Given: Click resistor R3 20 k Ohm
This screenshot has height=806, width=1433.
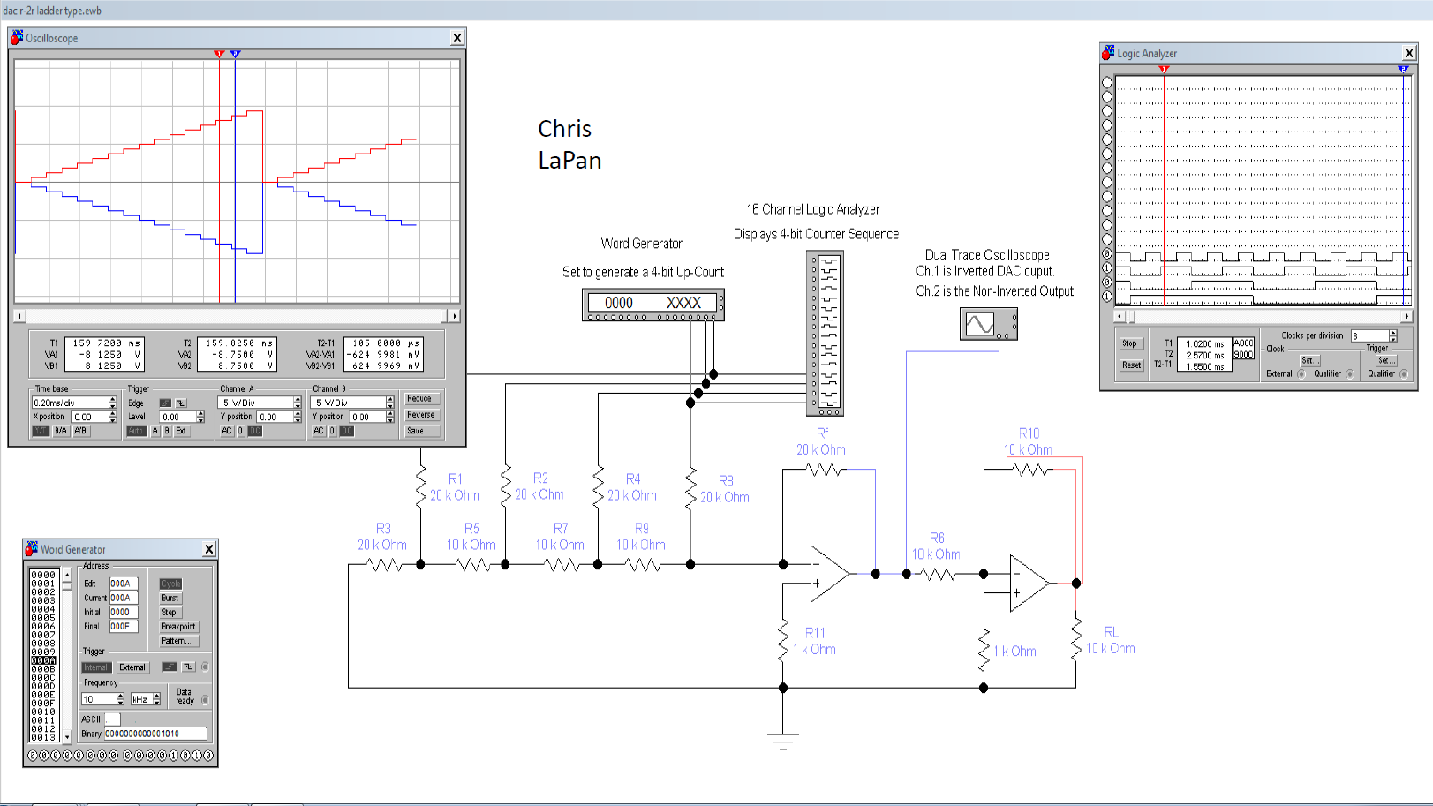Looking at the screenshot, I should pos(383,564).
